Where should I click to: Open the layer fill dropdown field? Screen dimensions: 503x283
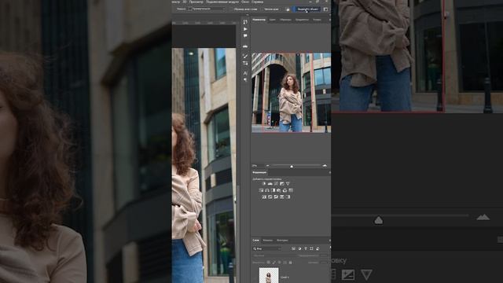323,263
